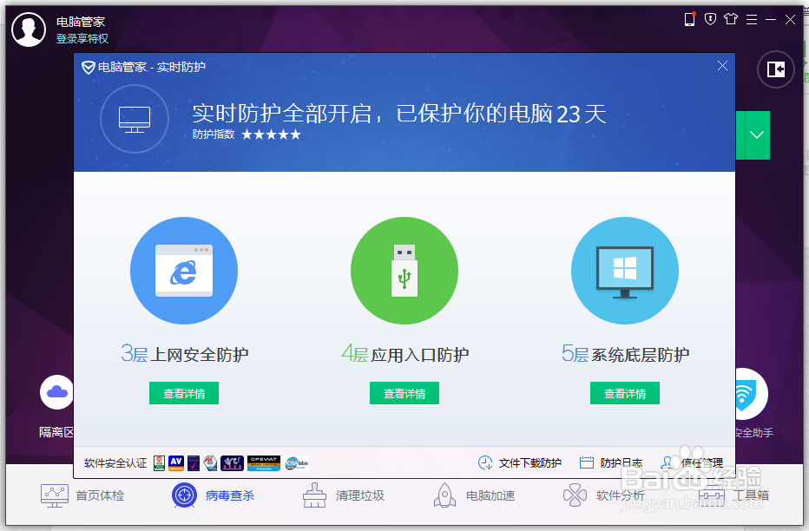Click the checkmark certification badge

[x=194, y=463]
